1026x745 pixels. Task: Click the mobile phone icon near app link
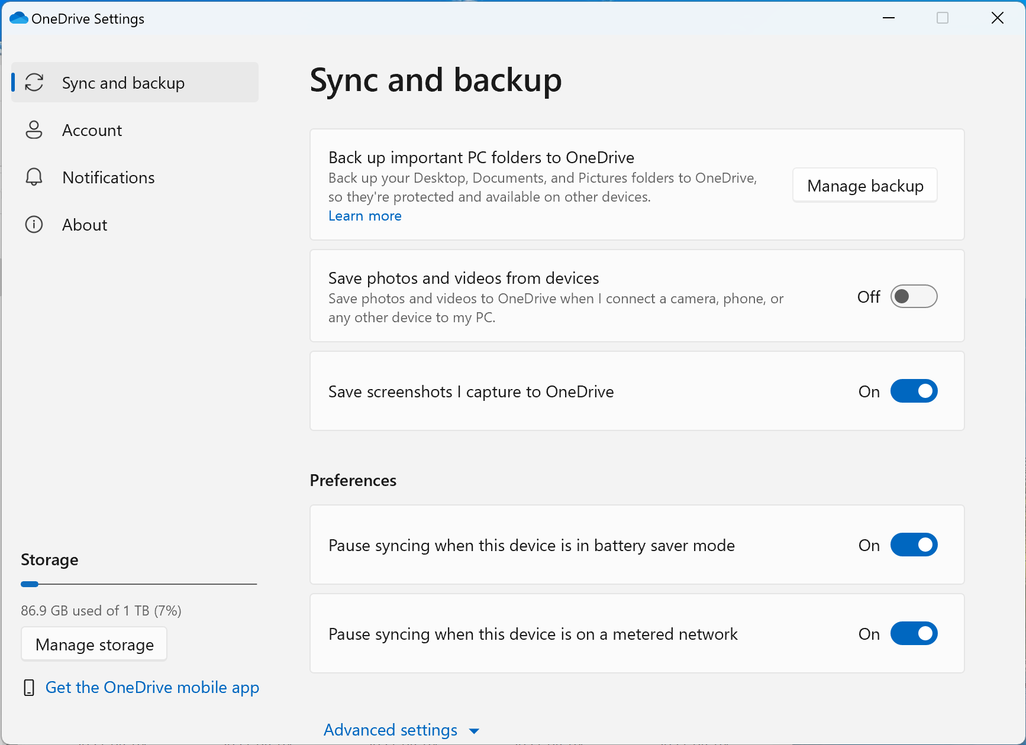coord(28,688)
